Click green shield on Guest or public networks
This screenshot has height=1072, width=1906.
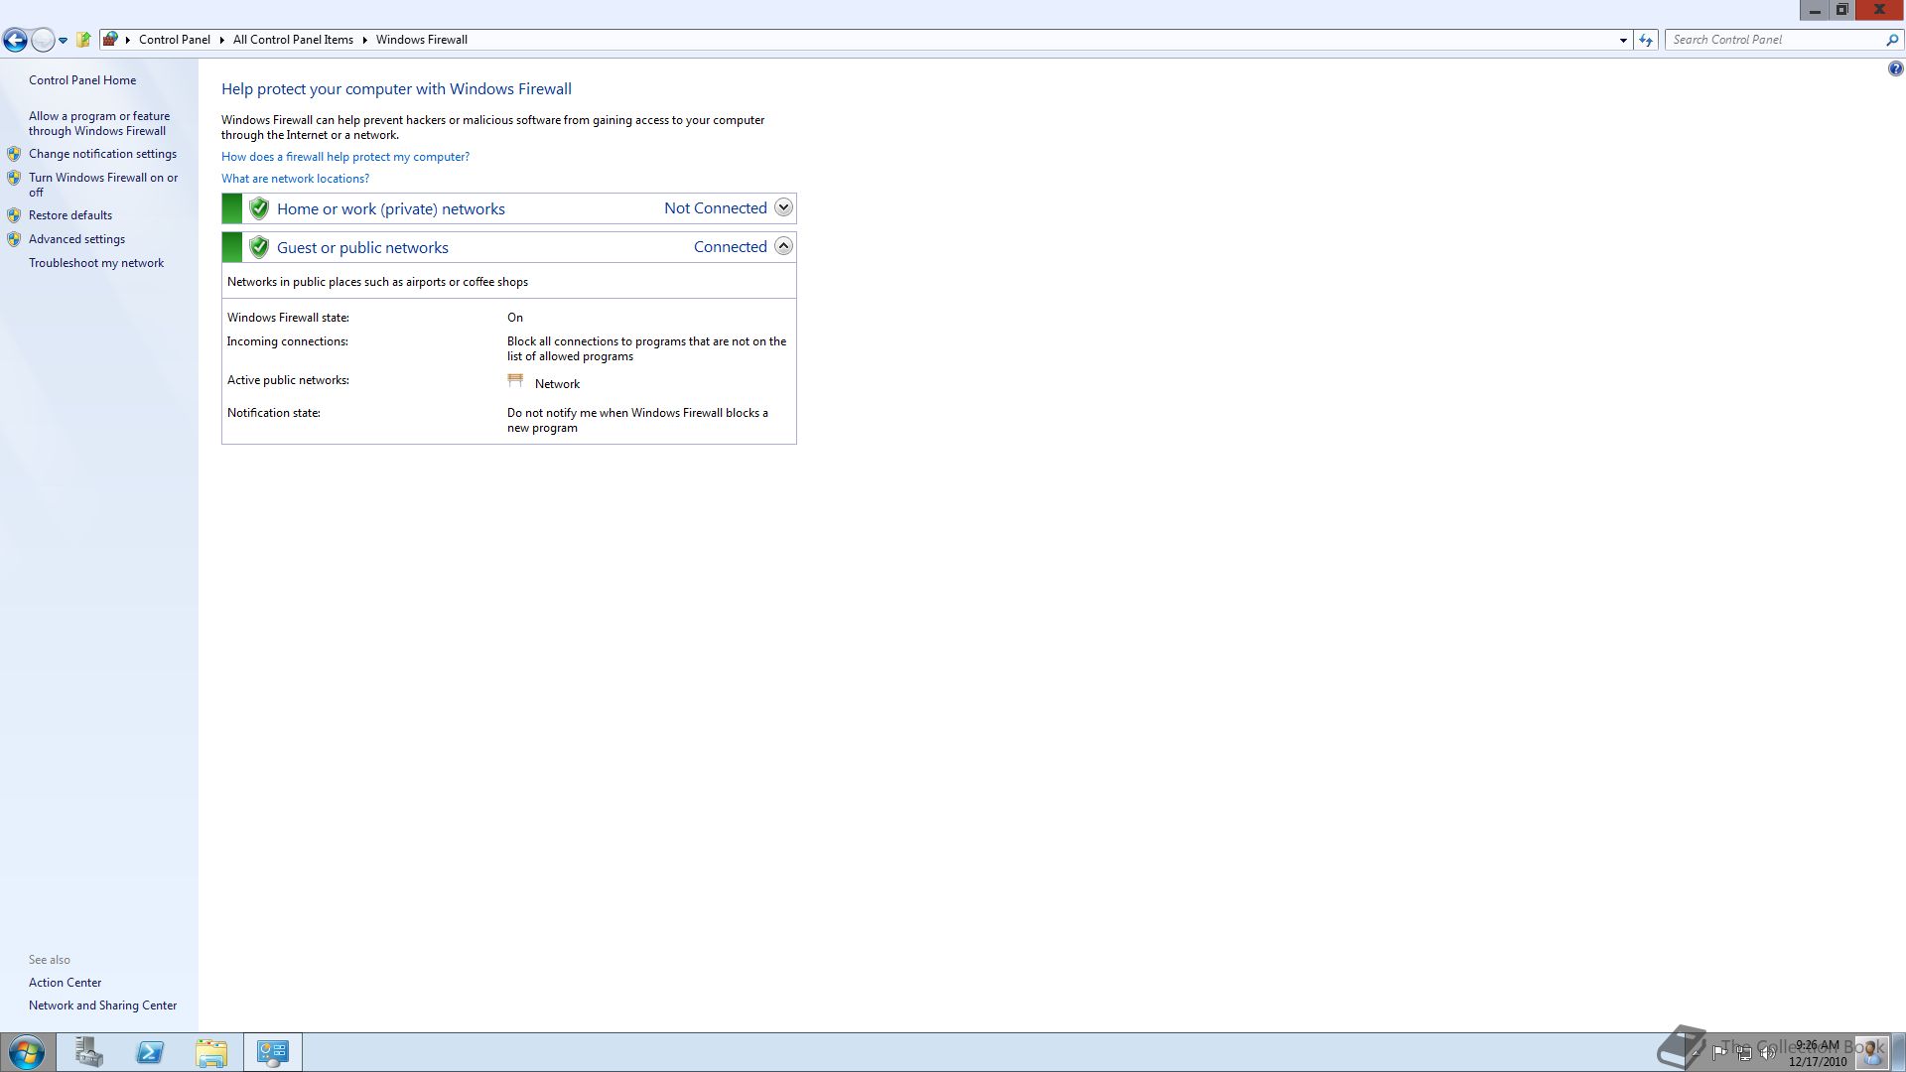[x=259, y=247]
